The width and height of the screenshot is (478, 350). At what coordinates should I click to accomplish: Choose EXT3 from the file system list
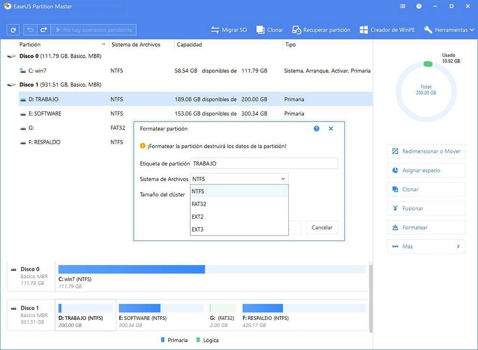(239, 229)
